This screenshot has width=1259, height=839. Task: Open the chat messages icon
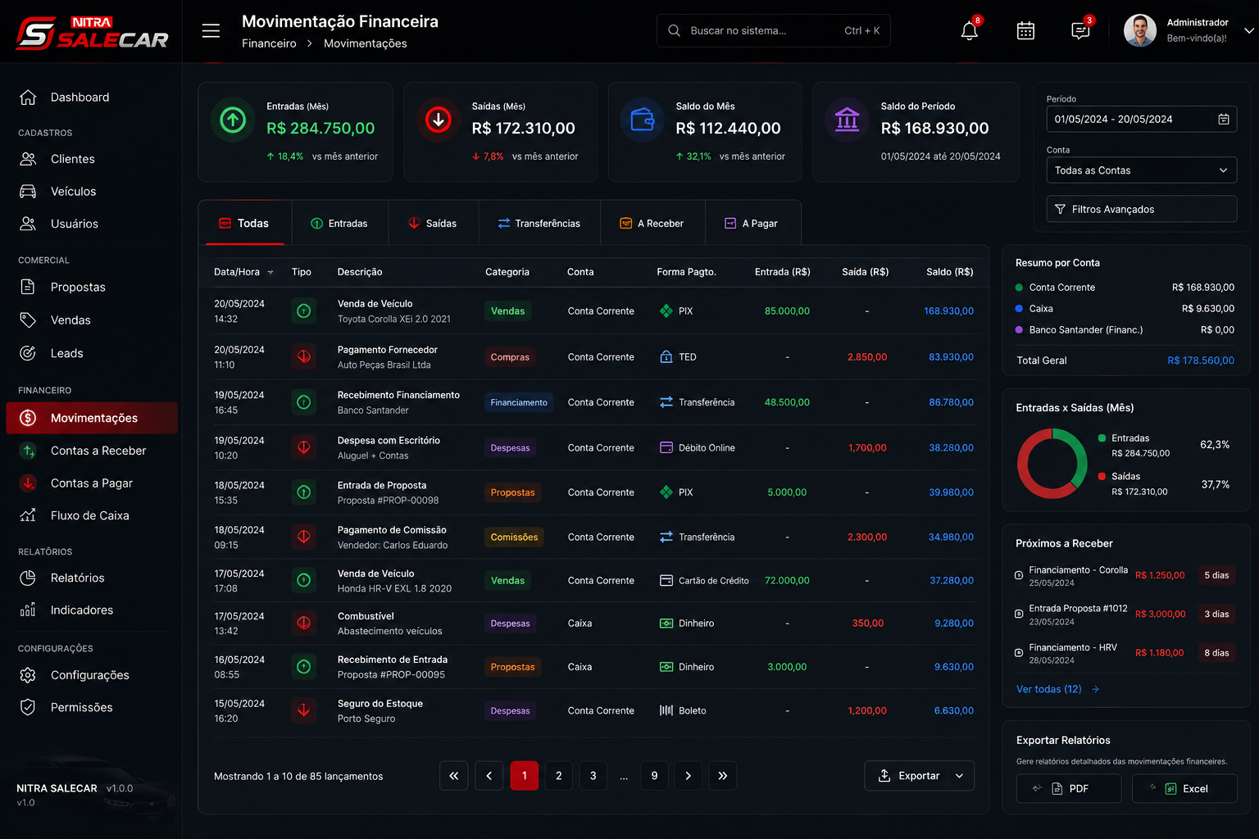pyautogui.click(x=1080, y=31)
